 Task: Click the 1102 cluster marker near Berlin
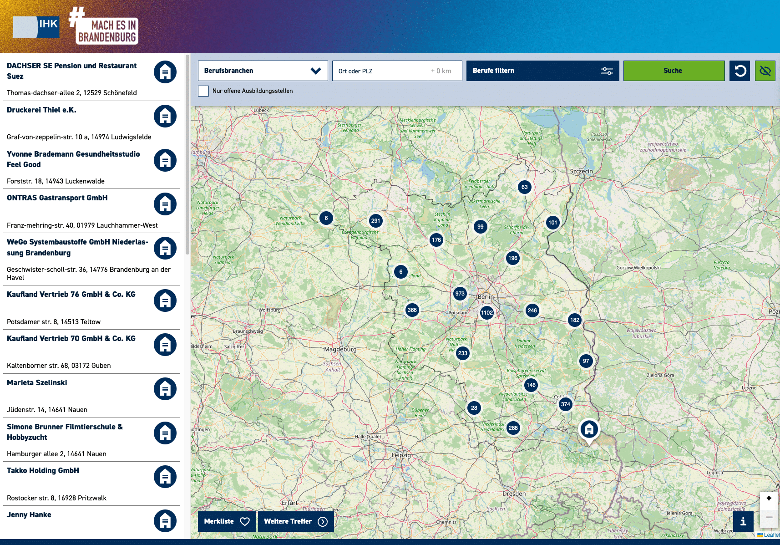[487, 312]
